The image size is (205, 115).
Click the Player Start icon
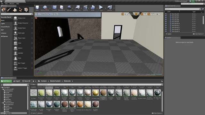click(x=15, y=38)
